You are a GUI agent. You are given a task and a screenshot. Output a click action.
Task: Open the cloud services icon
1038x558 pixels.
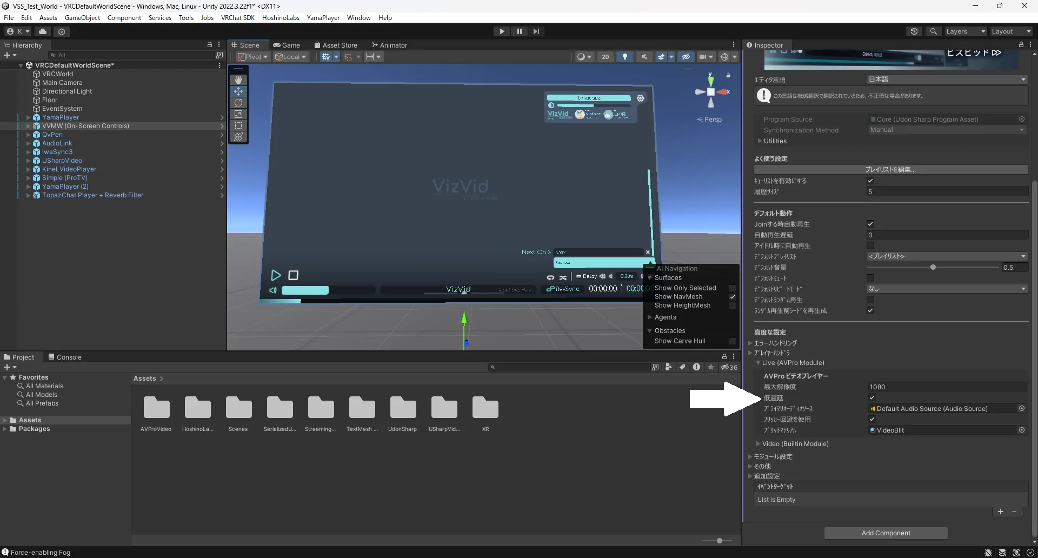click(43, 31)
